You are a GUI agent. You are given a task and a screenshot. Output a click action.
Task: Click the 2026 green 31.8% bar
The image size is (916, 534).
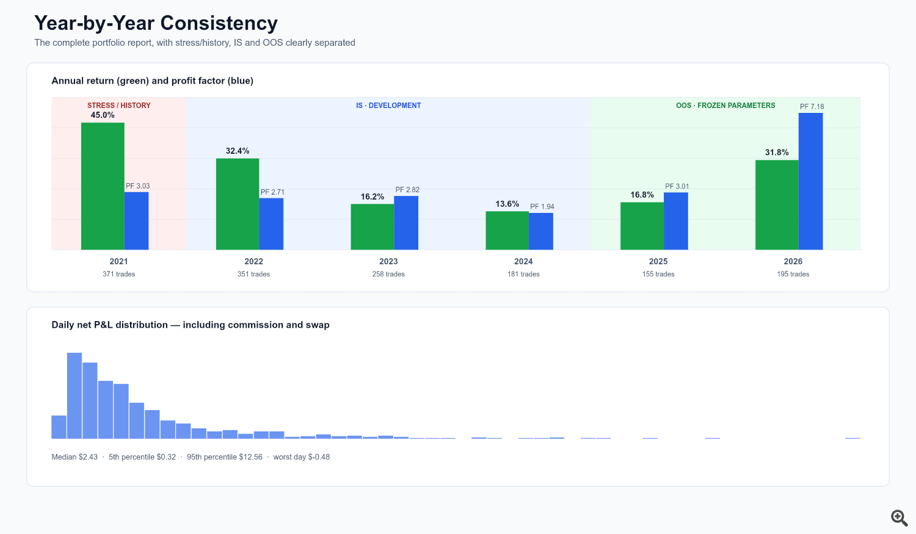coord(777,205)
